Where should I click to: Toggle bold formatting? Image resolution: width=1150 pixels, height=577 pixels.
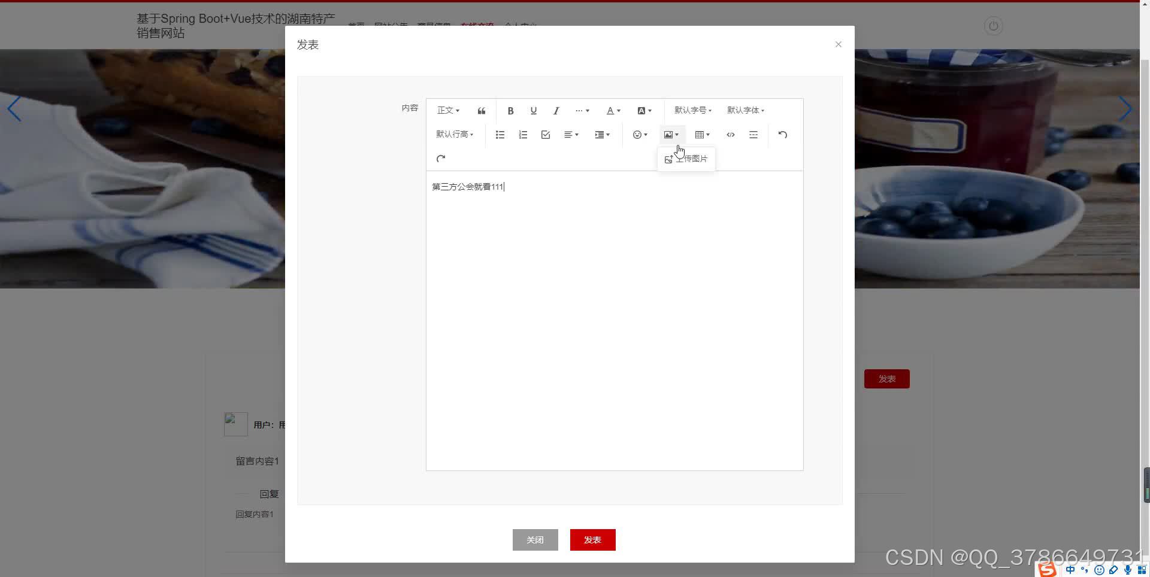(x=510, y=111)
